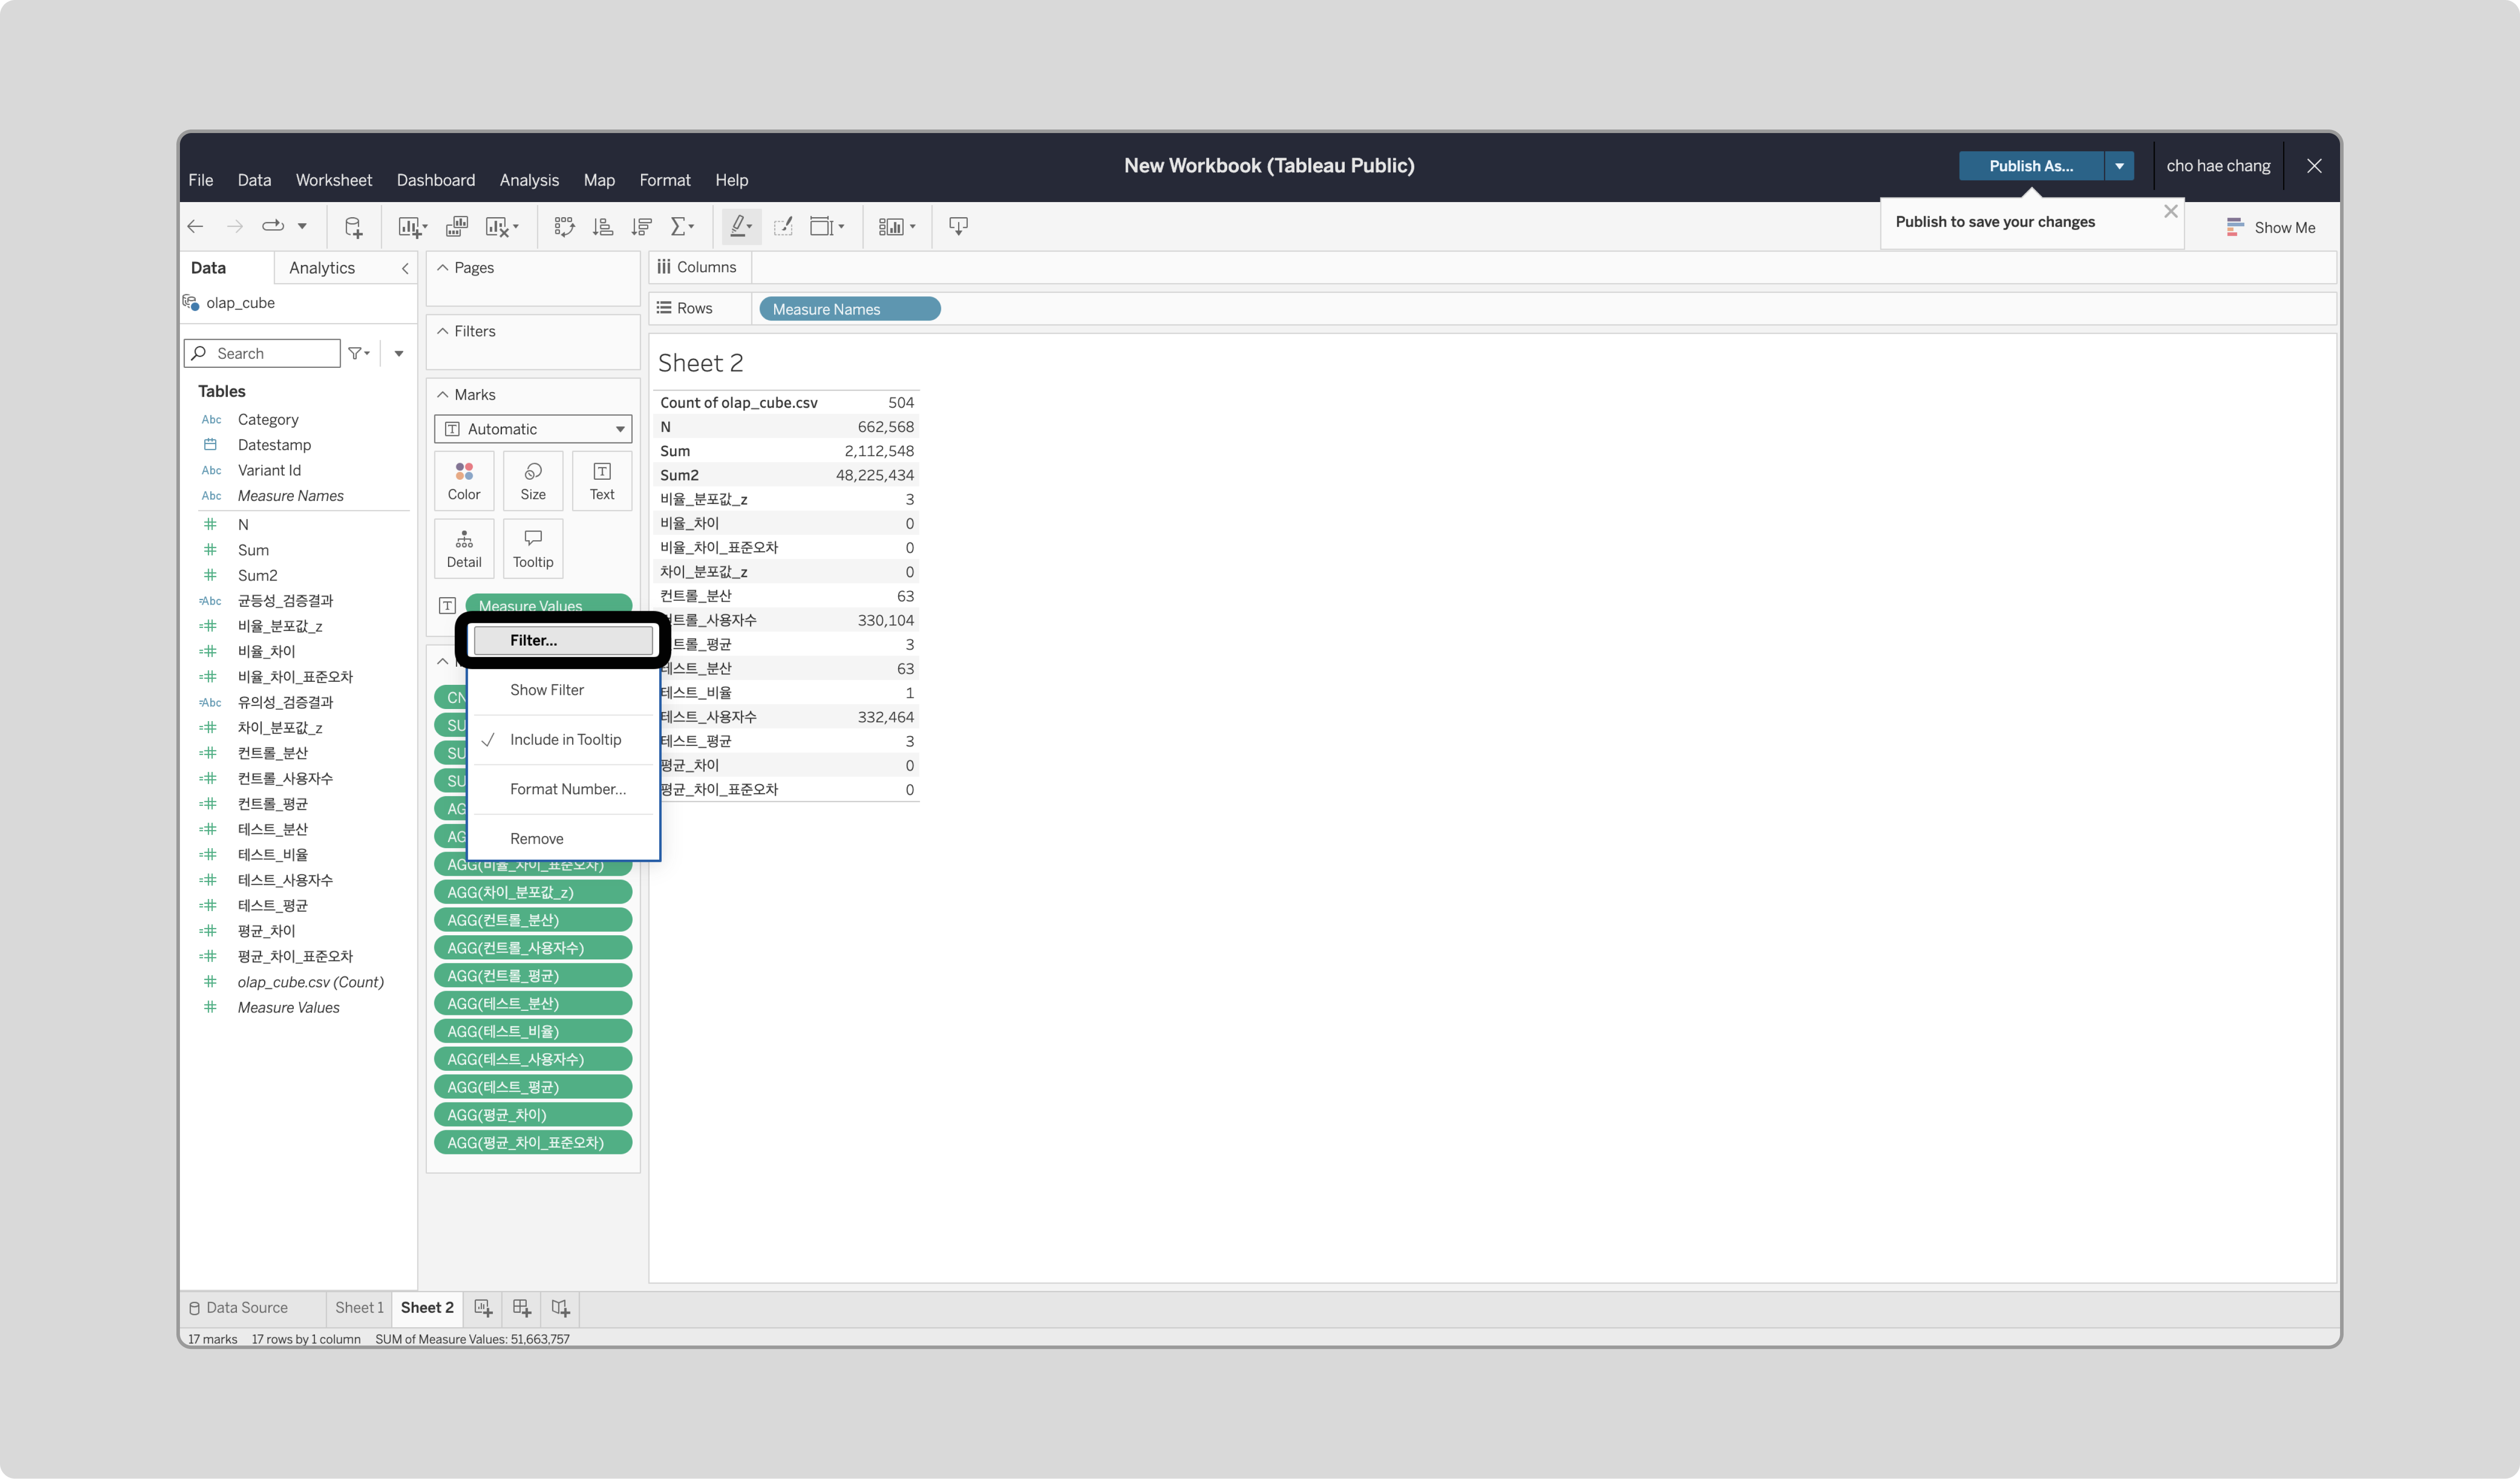The image size is (2520, 1479).
Task: Collapse the Filters card
Action: (442, 331)
